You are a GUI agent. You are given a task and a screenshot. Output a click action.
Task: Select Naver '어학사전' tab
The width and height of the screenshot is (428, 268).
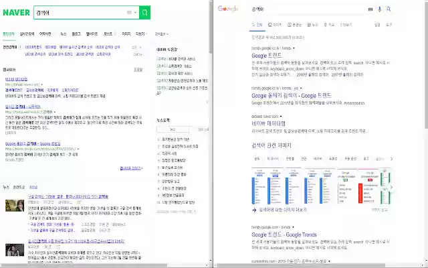coord(45,34)
